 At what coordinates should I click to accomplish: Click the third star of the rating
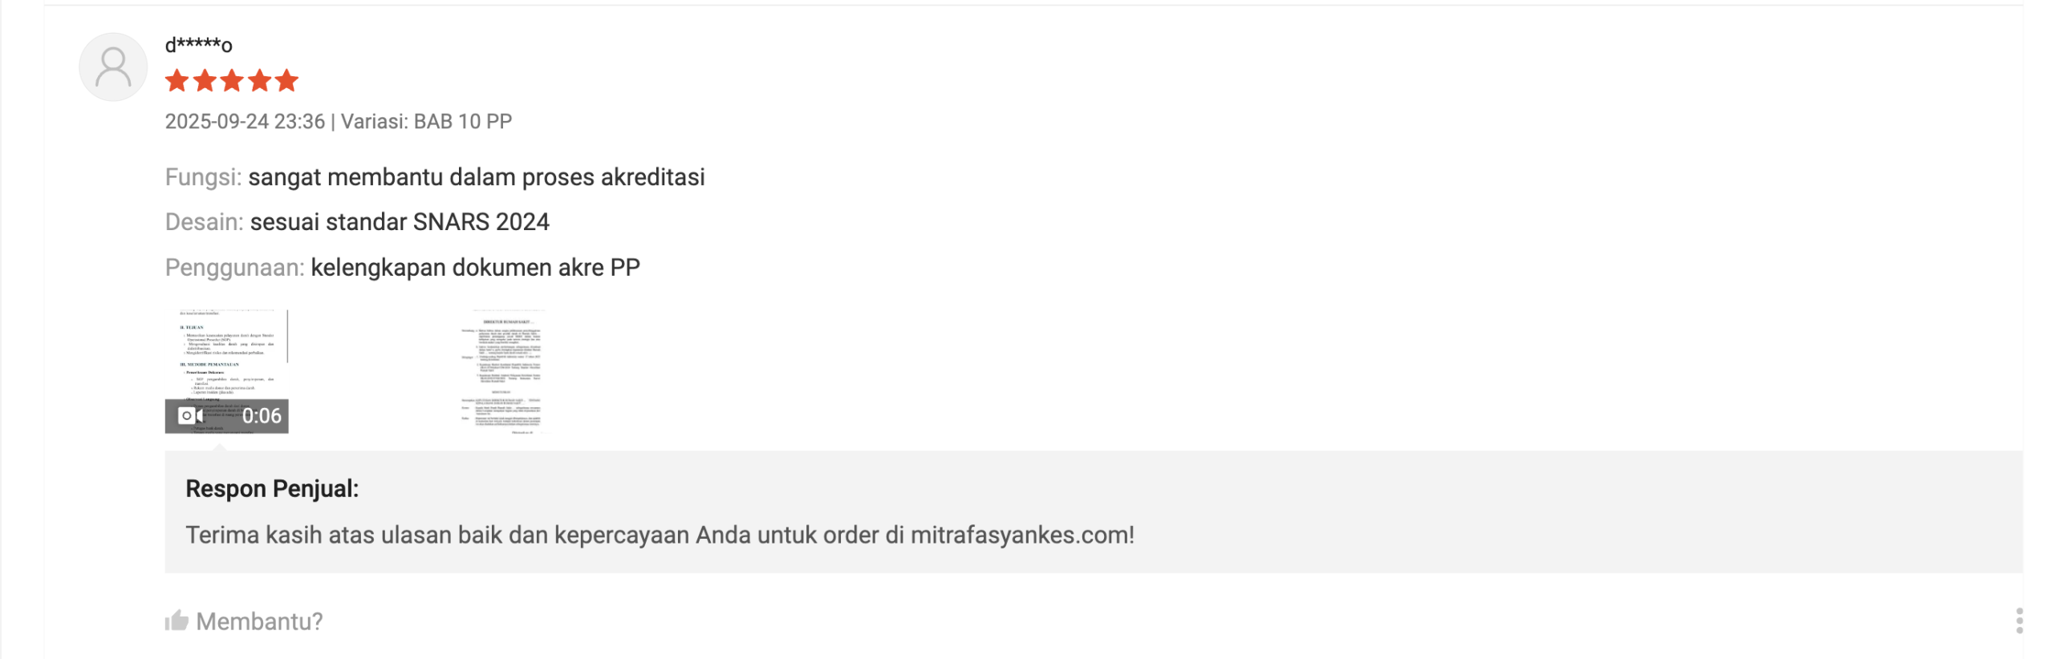click(x=232, y=81)
